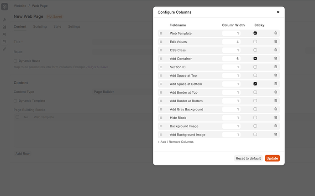Click Reset to default button

click(248, 158)
